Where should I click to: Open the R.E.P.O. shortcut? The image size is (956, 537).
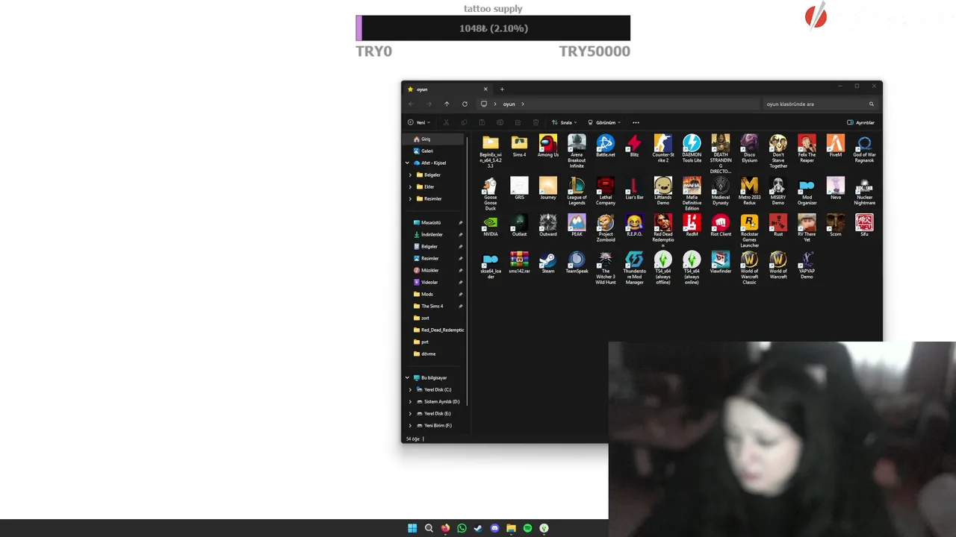634,226
